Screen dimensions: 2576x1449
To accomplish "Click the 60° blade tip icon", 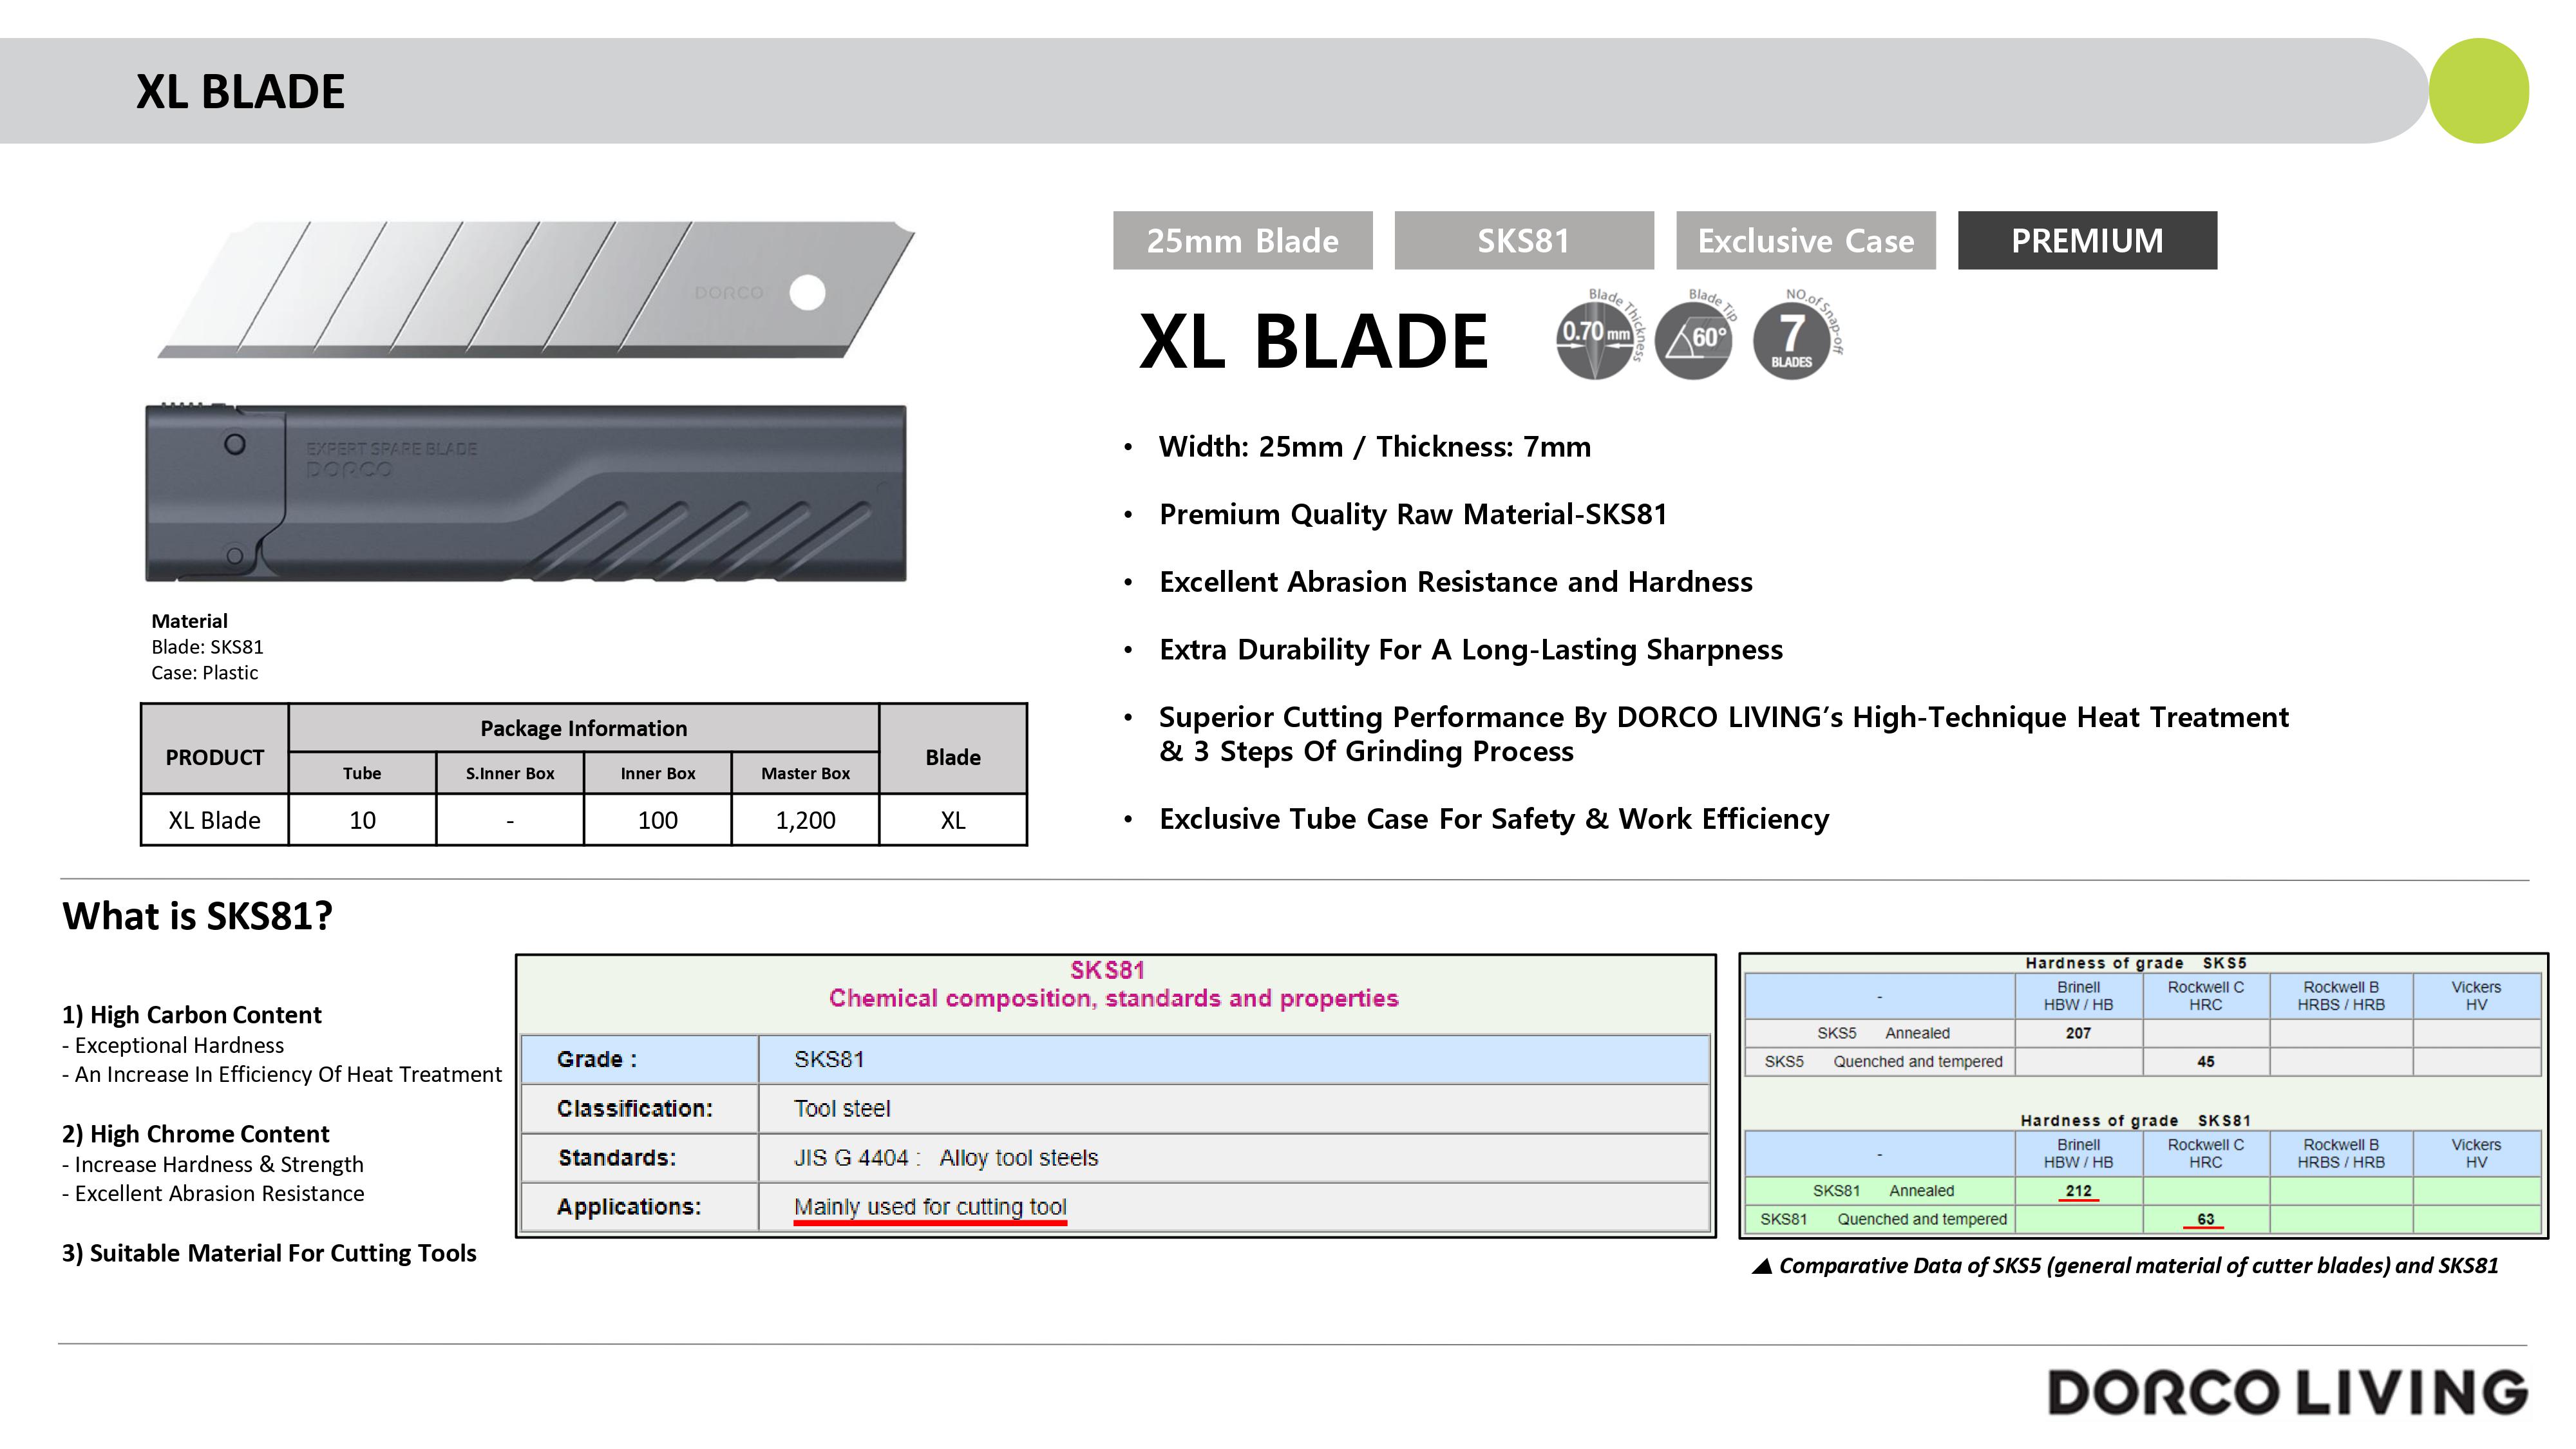I will pyautogui.click(x=1693, y=340).
